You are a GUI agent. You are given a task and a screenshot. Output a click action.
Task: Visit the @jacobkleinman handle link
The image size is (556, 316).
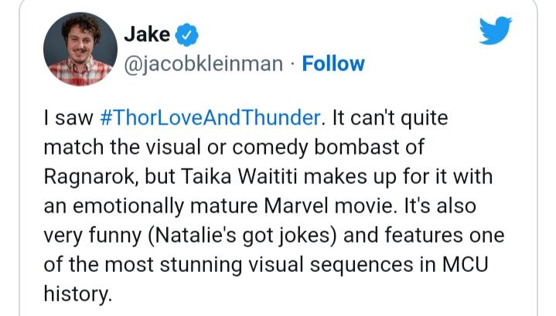[x=203, y=64]
